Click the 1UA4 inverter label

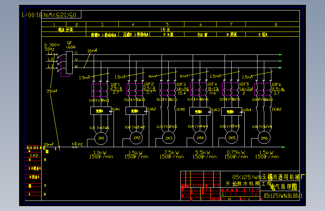247,110
